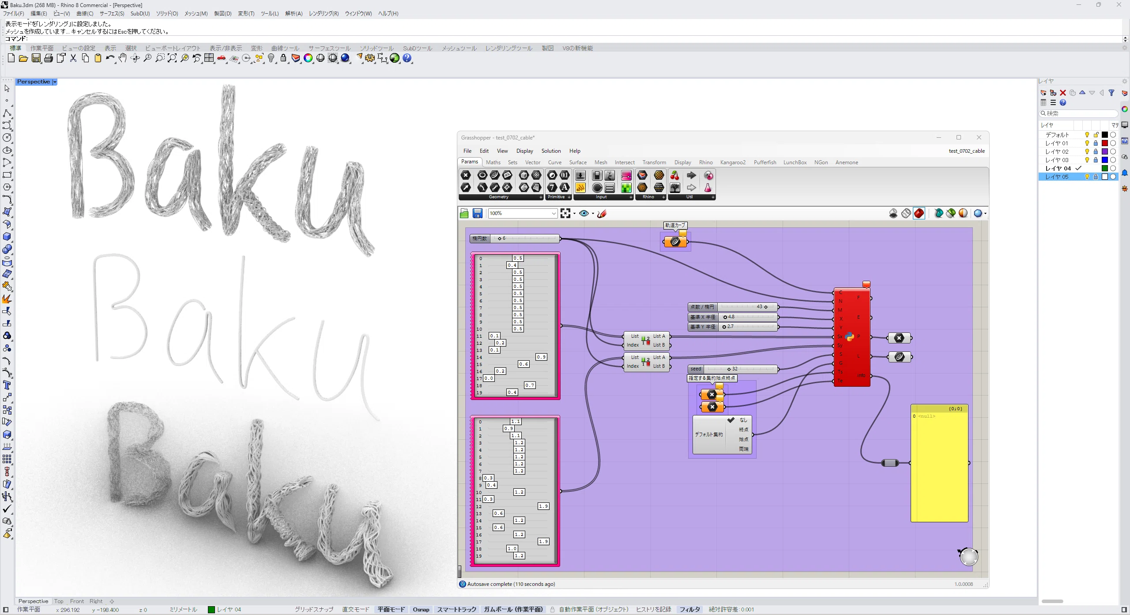1130x615 pixels.
Task: Toggle lock of デフォルト layer
Action: click(1096, 135)
